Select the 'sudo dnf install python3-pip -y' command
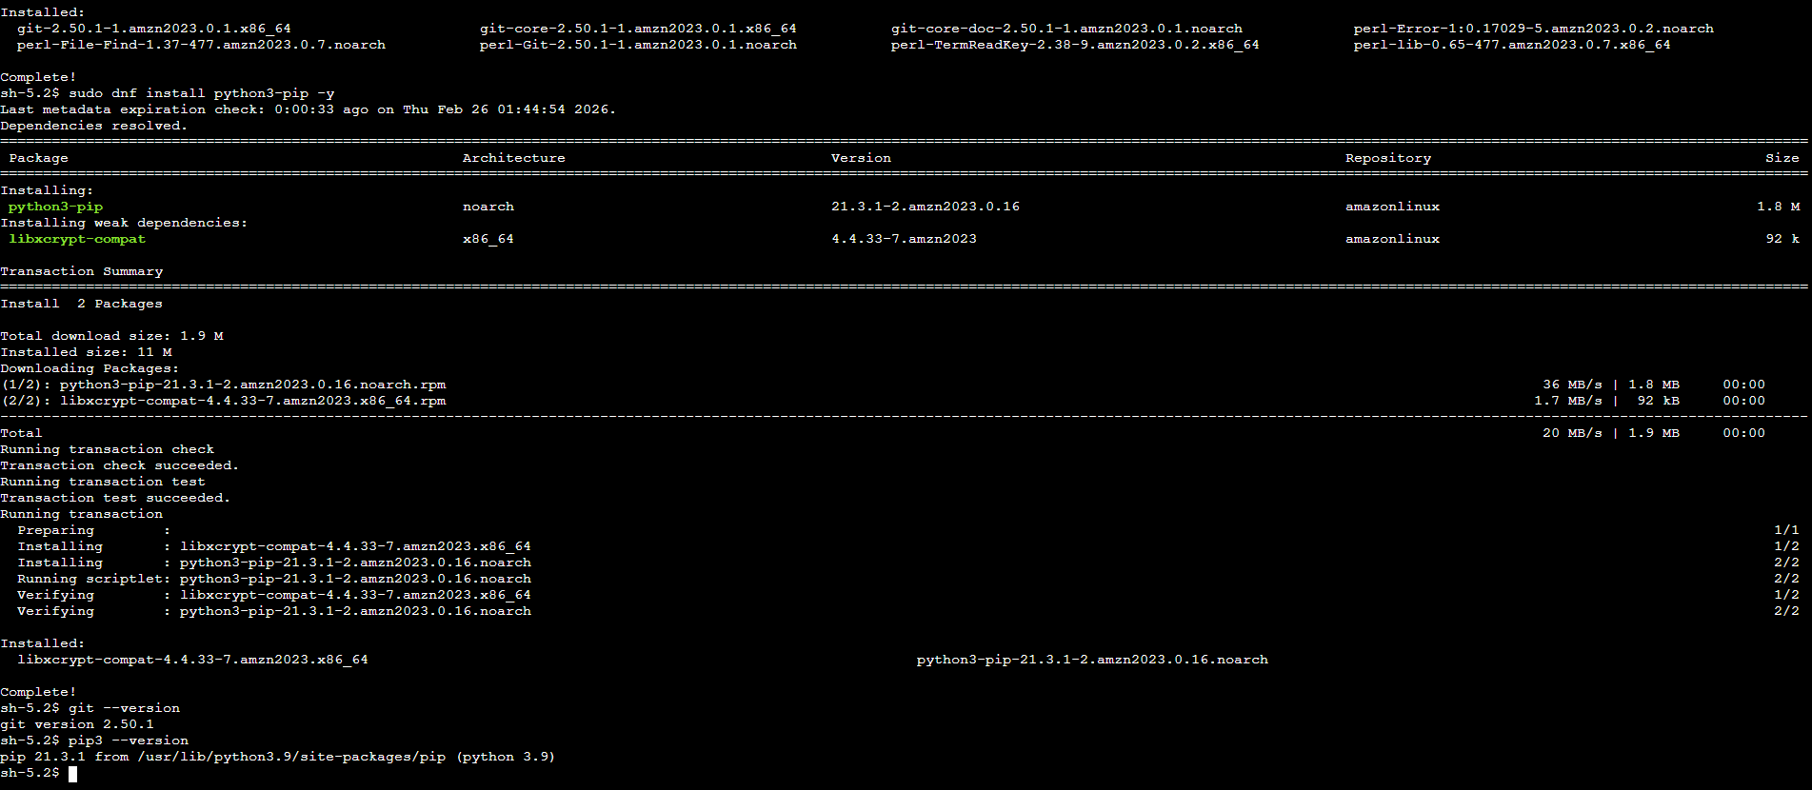The image size is (1812, 790). (202, 93)
